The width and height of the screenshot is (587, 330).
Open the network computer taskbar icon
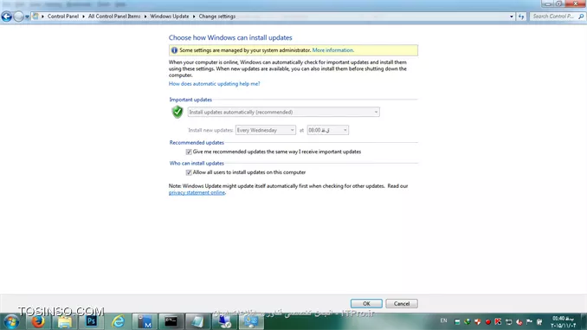click(x=224, y=321)
